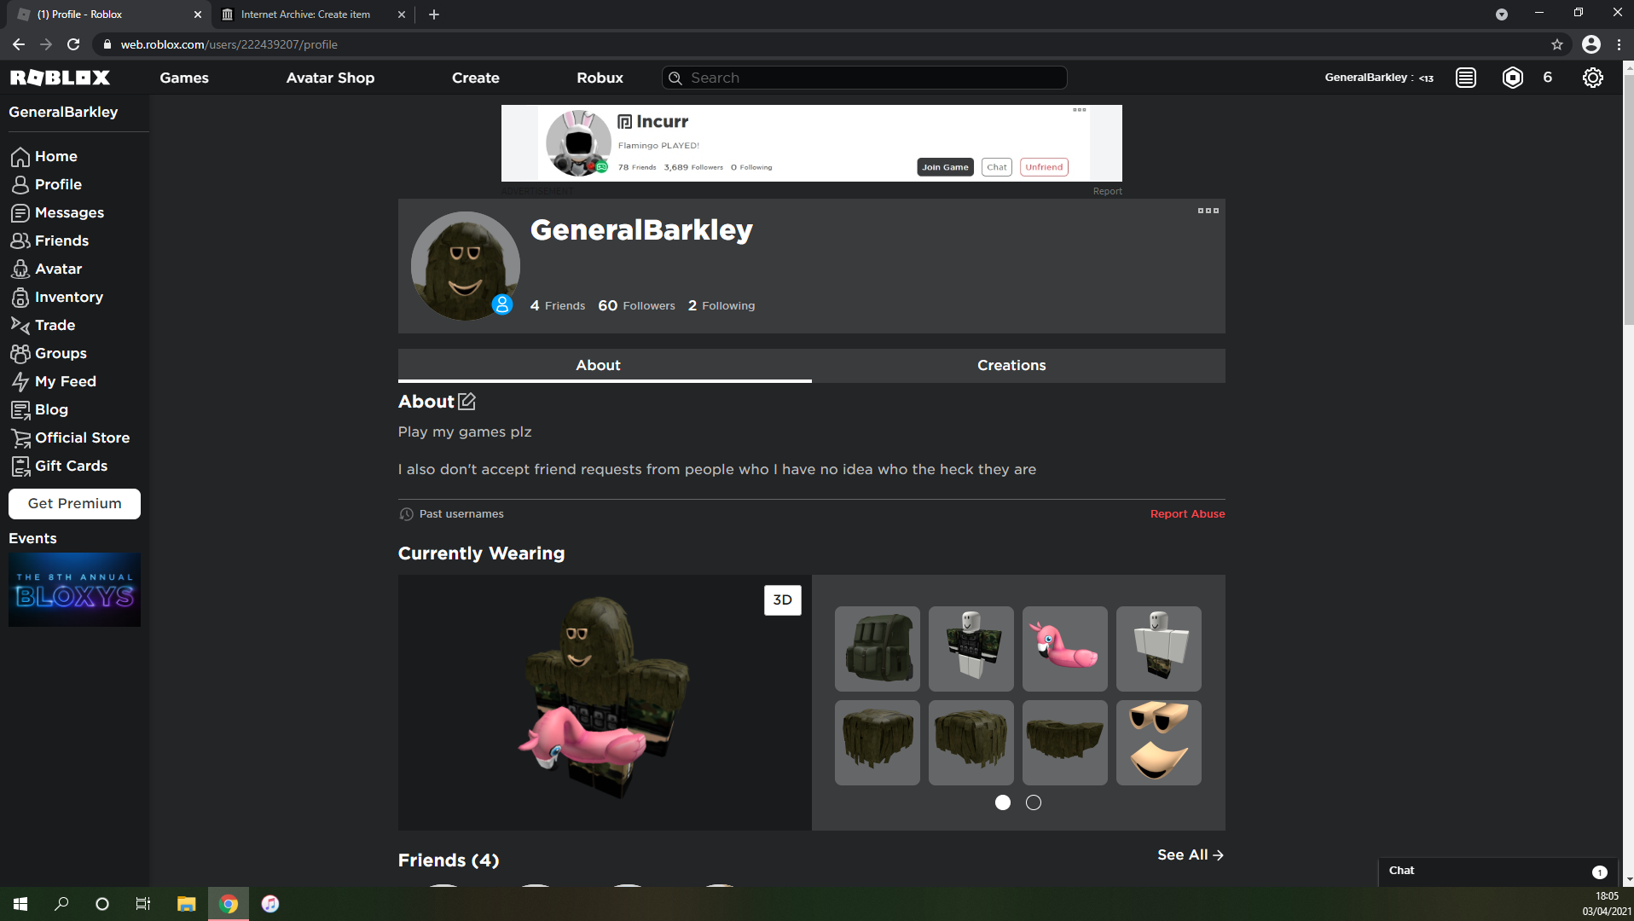This screenshot has height=921, width=1634.
Task: Open the tab search dropdown arrow
Action: tap(1502, 14)
